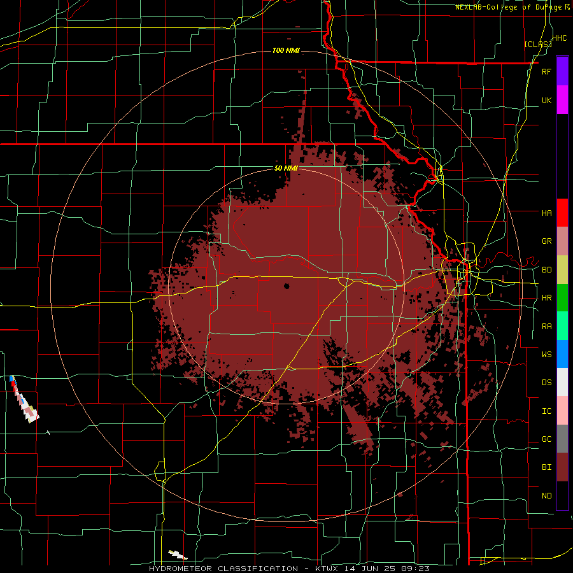Image resolution: width=573 pixels, height=573 pixels.
Task: Click the black radar site dot
Action: [x=286, y=286]
